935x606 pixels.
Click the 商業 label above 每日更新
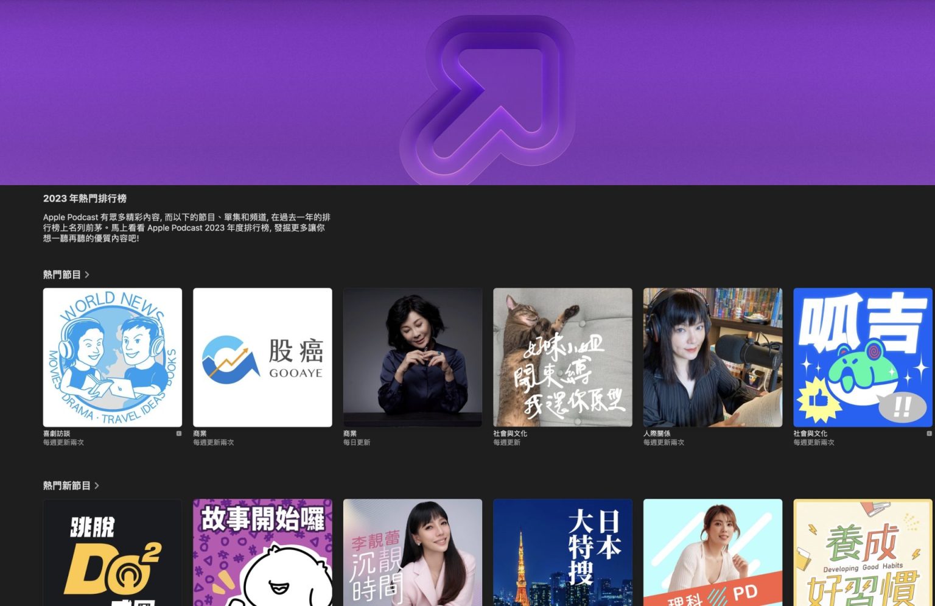pos(350,434)
